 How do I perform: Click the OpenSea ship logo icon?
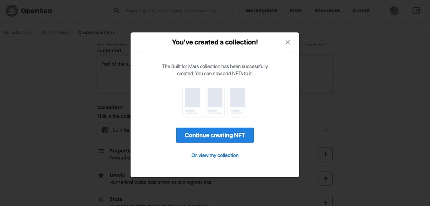(x=12, y=11)
